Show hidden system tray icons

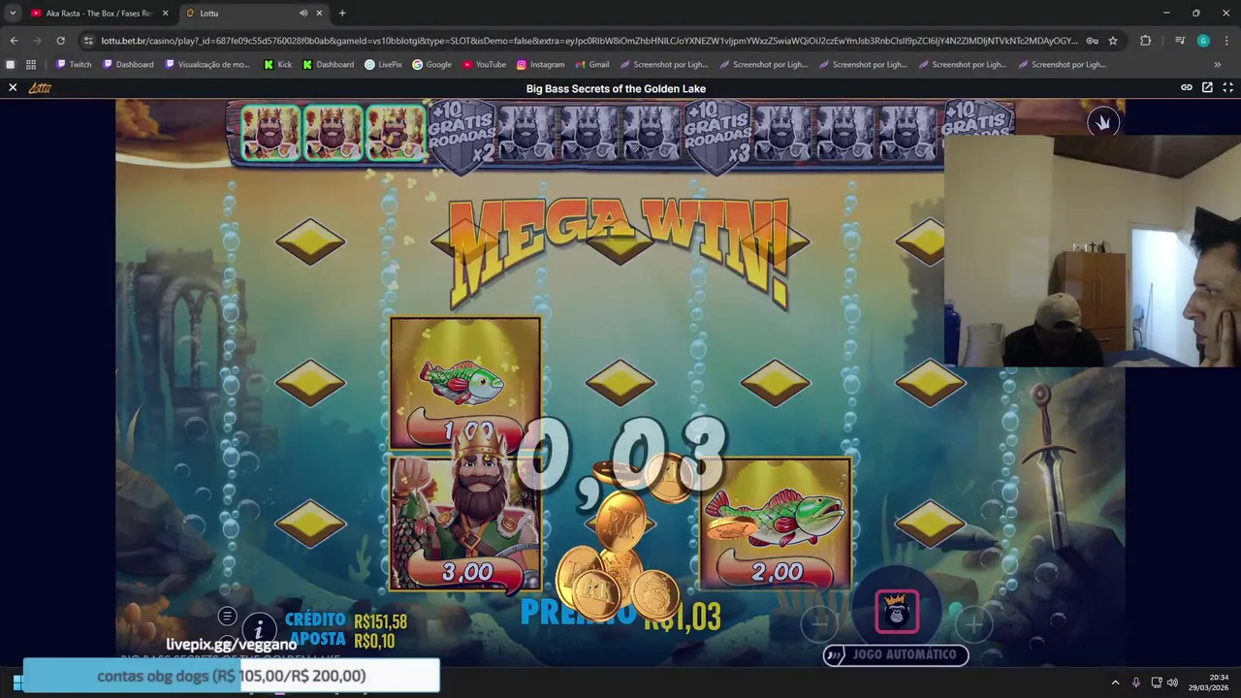[1115, 682]
